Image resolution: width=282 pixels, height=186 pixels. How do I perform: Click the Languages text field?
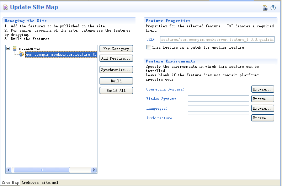[218, 108]
